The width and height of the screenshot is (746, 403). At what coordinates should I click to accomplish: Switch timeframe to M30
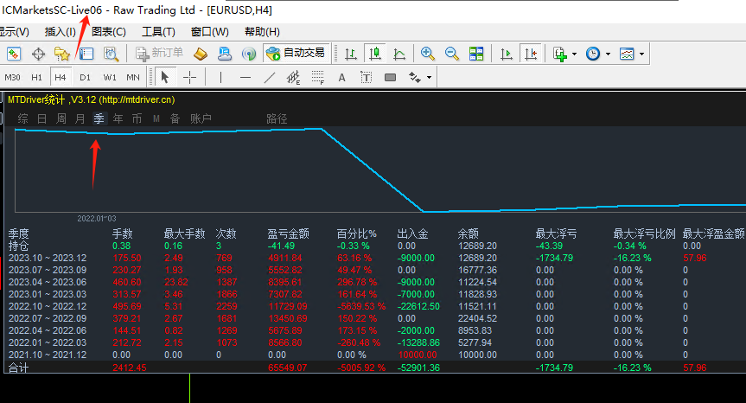pos(12,78)
